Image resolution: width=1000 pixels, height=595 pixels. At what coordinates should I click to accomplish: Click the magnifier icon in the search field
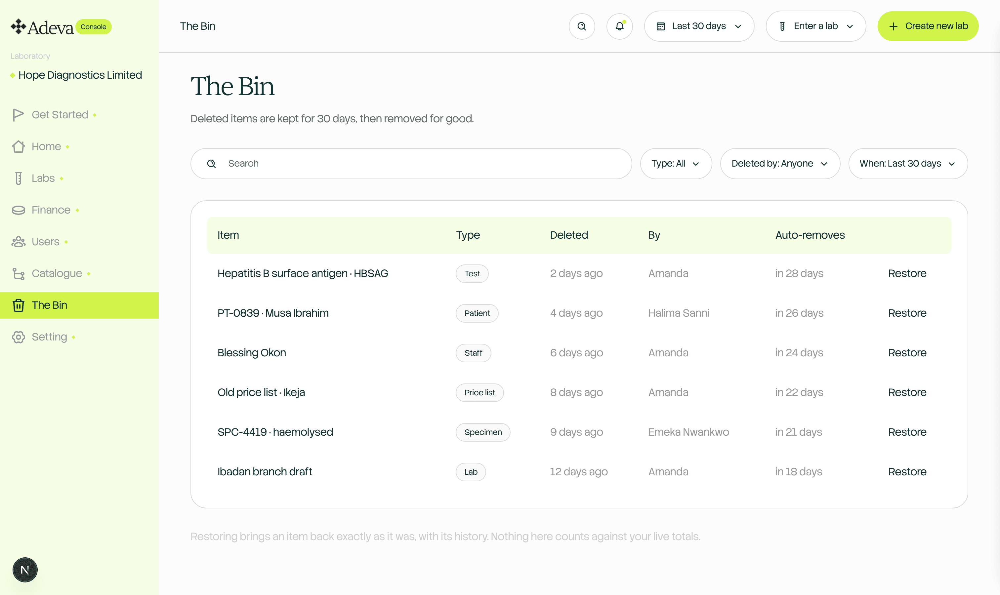tap(211, 164)
